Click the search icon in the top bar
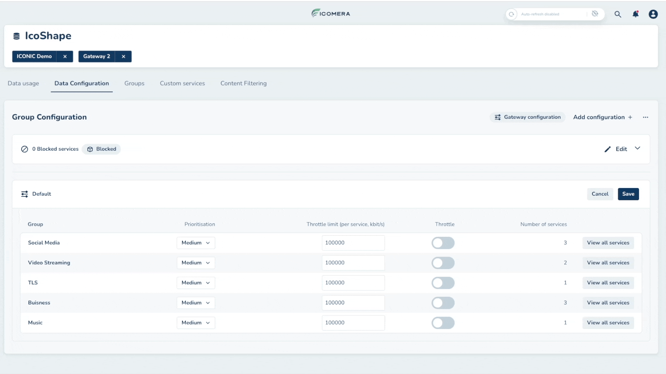The width and height of the screenshot is (666, 374). 617,14
